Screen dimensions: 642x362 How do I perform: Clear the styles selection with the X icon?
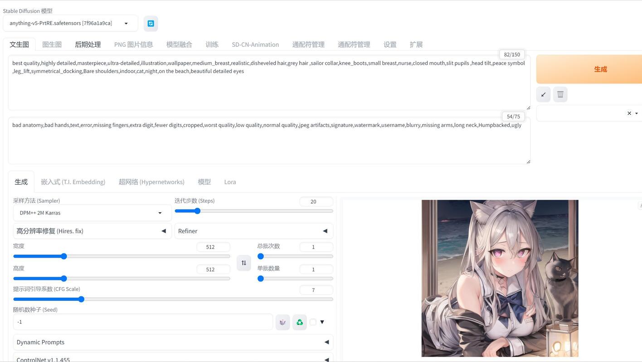pos(629,113)
